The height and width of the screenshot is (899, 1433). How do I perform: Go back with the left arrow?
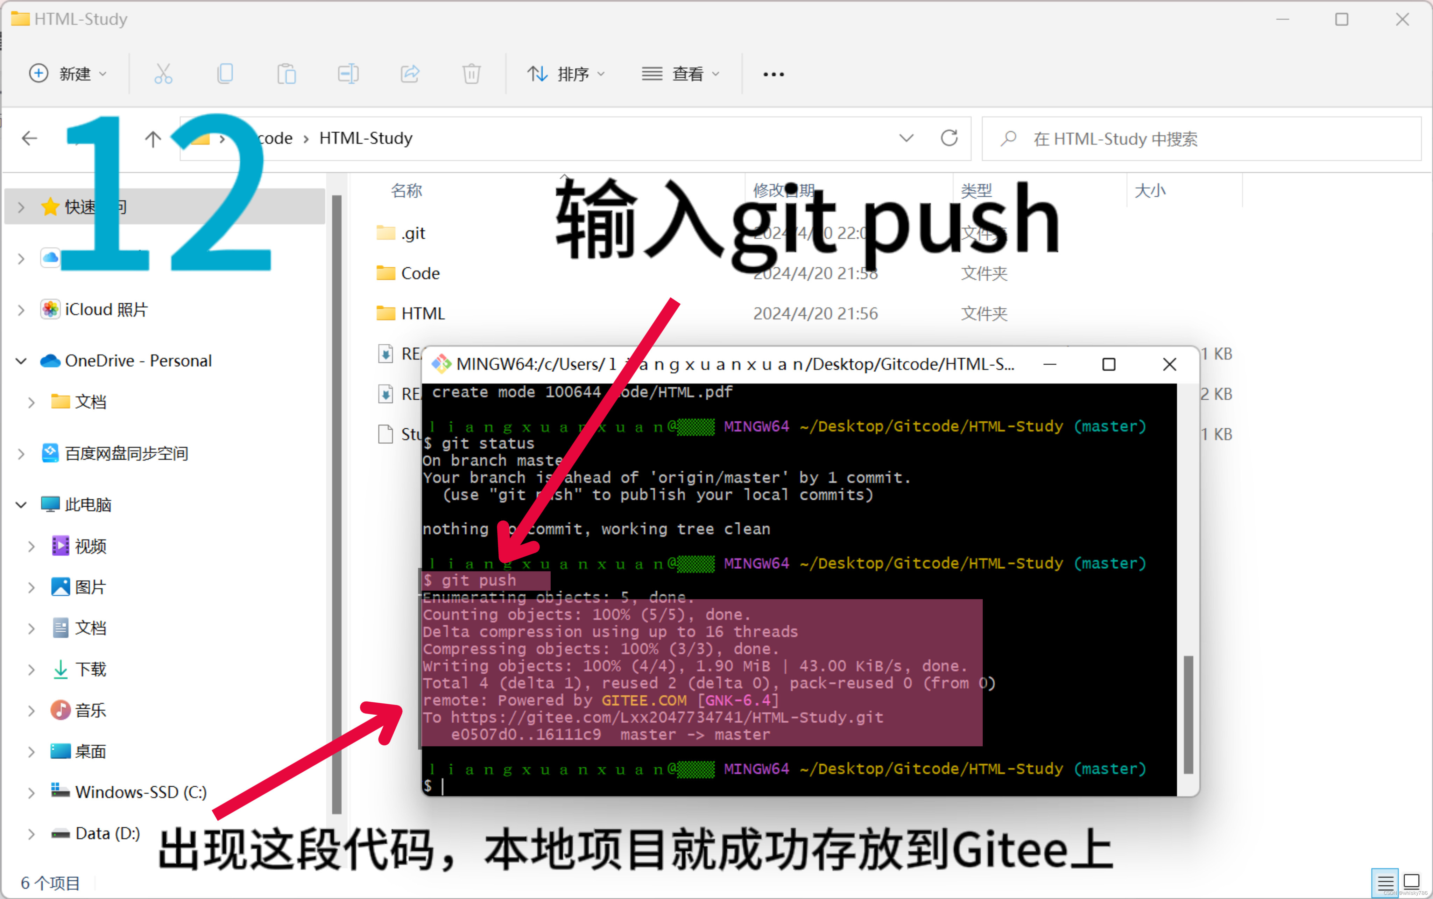tap(29, 139)
